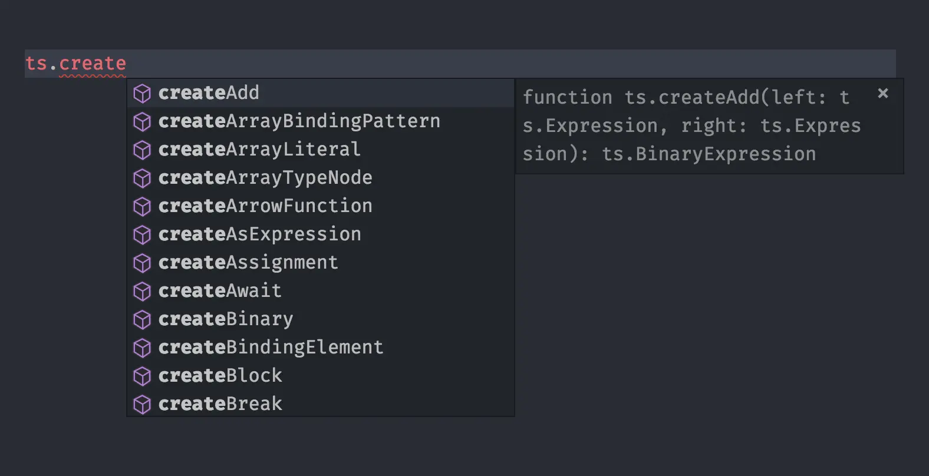Click the cube icon beside createBreak
The width and height of the screenshot is (929, 476).
click(x=142, y=404)
